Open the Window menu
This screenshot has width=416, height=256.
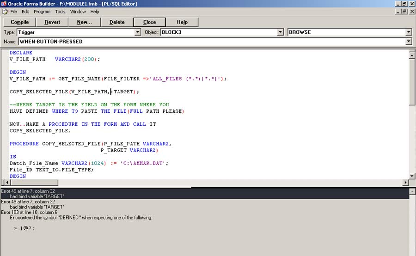[x=78, y=12]
